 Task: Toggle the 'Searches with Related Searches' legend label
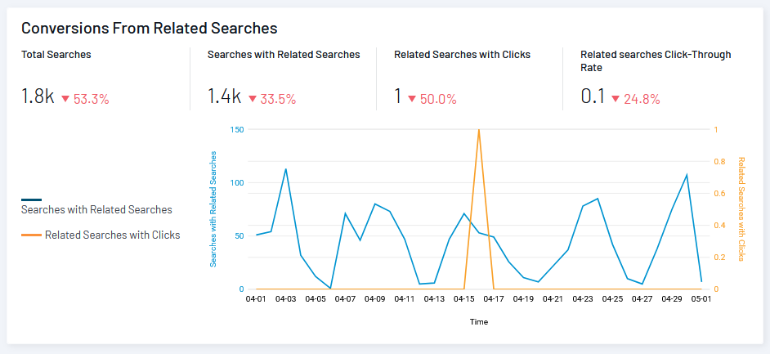click(96, 209)
